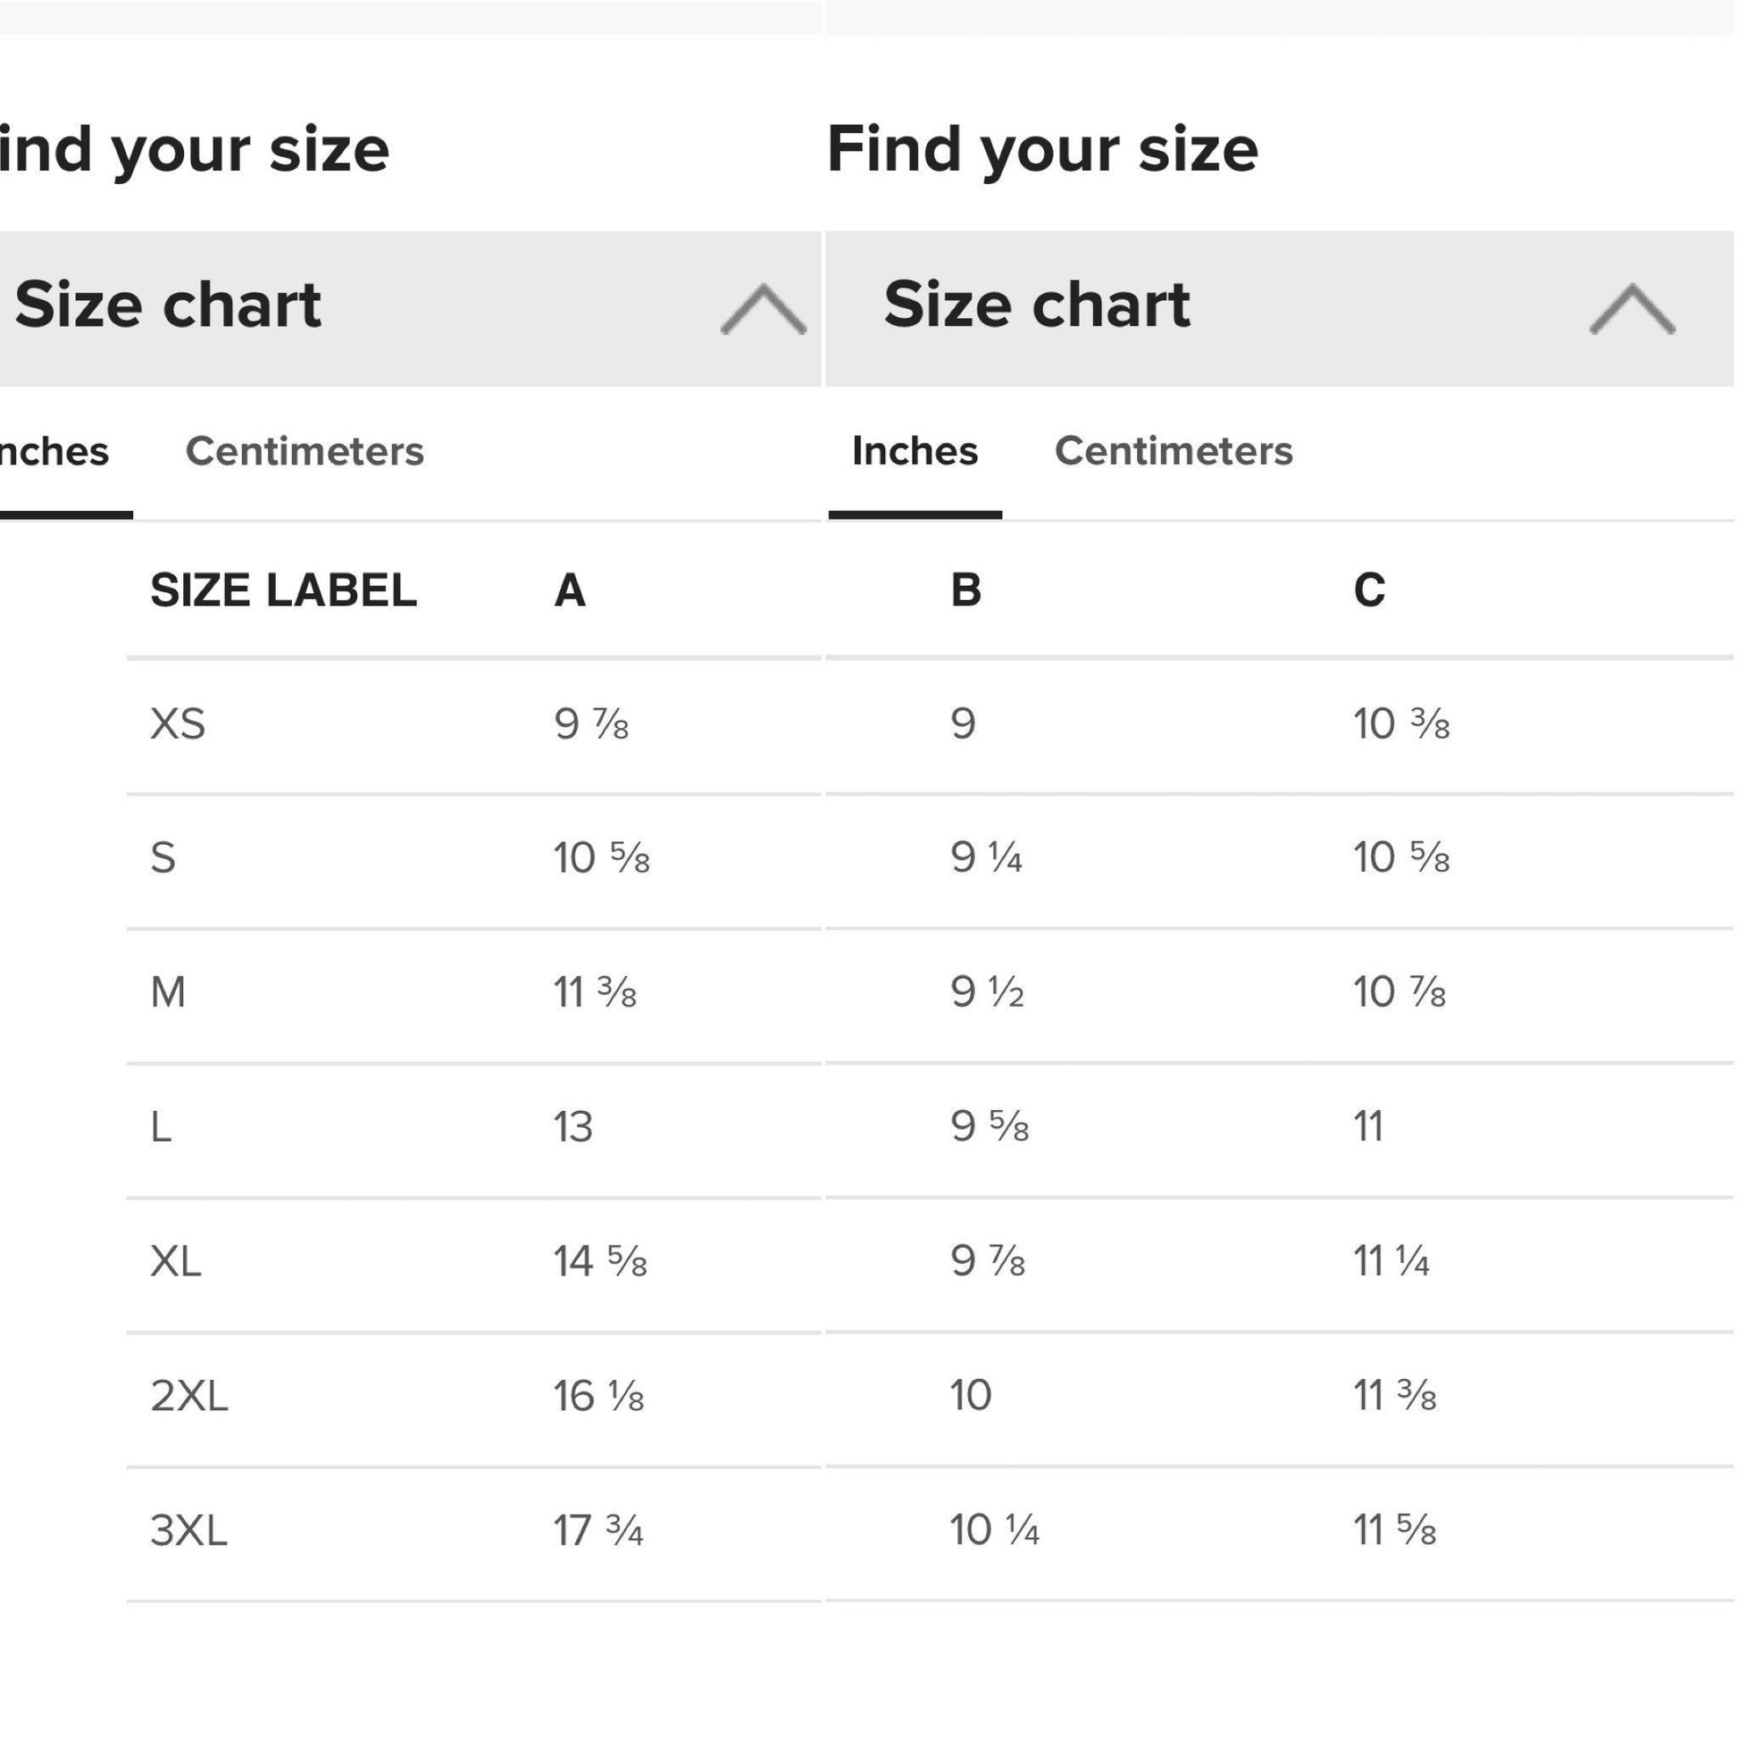The height and width of the screenshot is (1738, 1738).
Task: Click the left Size chart header
Action: (168, 305)
